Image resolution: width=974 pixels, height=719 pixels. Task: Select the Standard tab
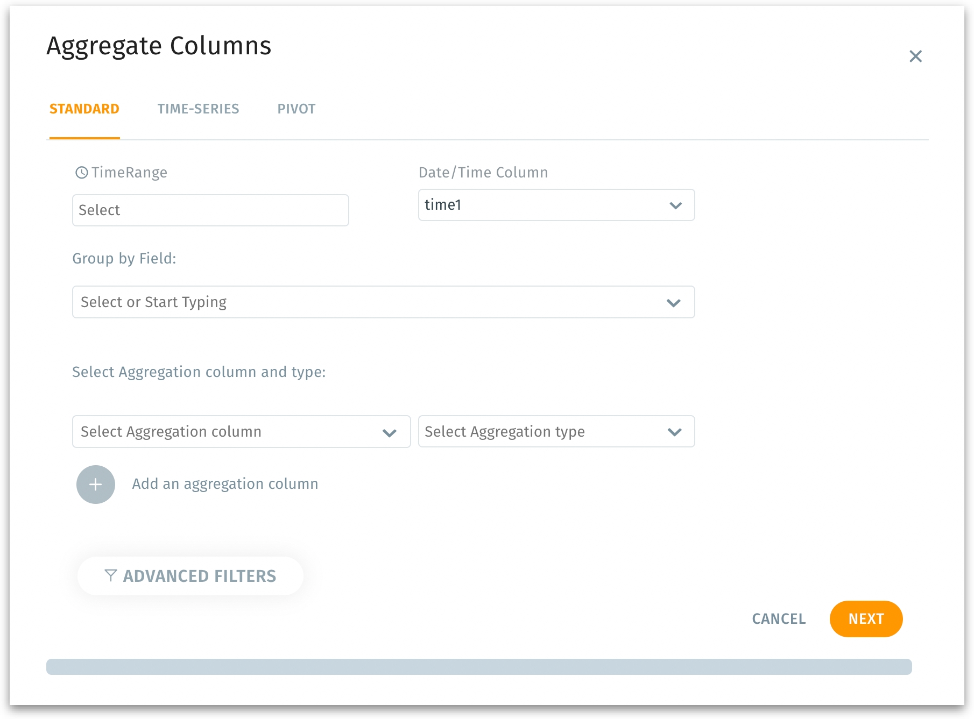84,109
